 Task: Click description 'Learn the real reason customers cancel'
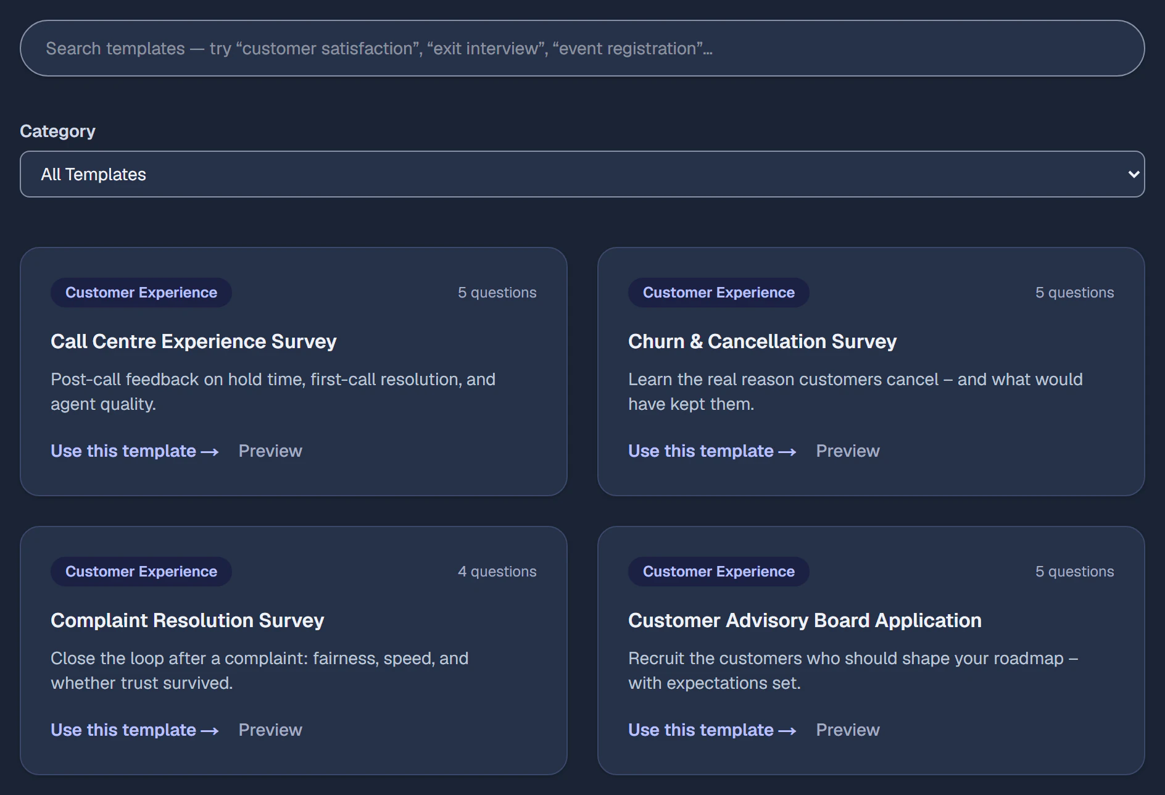[855, 392]
